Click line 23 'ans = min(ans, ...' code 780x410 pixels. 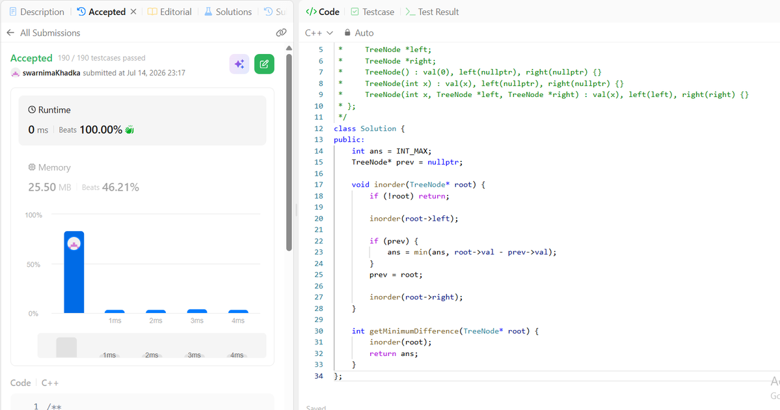472,253
